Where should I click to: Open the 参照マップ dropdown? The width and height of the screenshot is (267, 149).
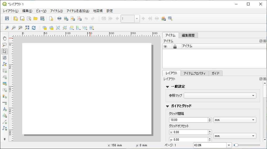click(x=220, y=96)
